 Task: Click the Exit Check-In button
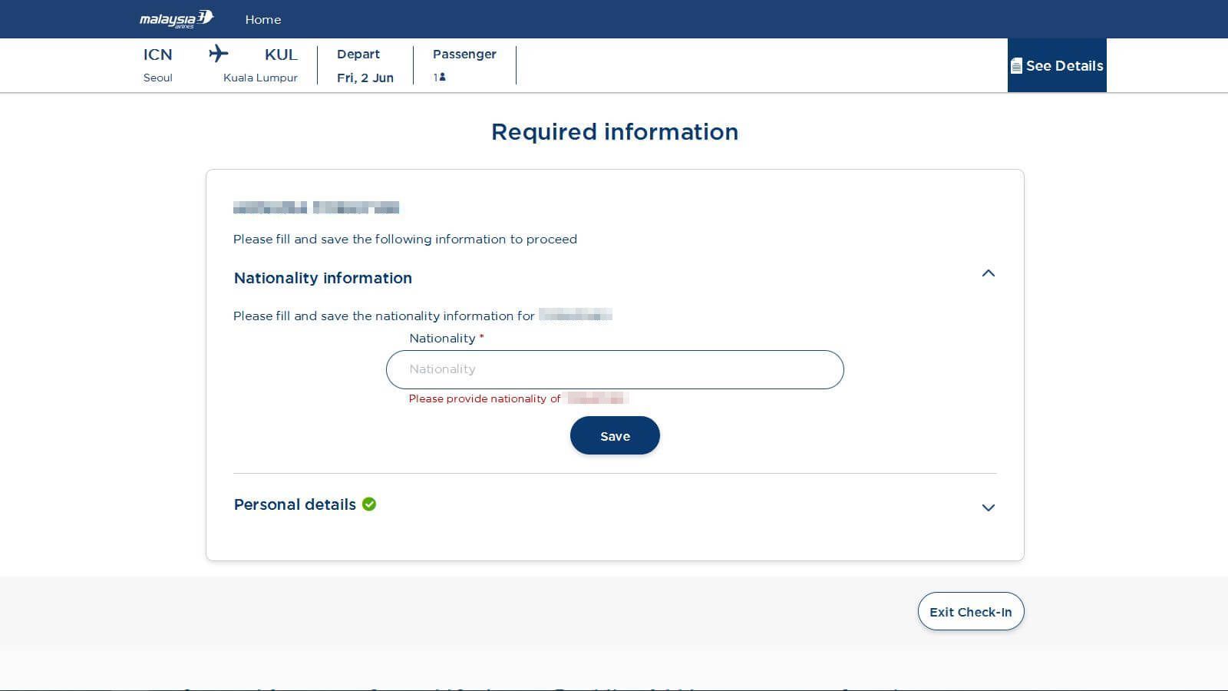click(970, 611)
